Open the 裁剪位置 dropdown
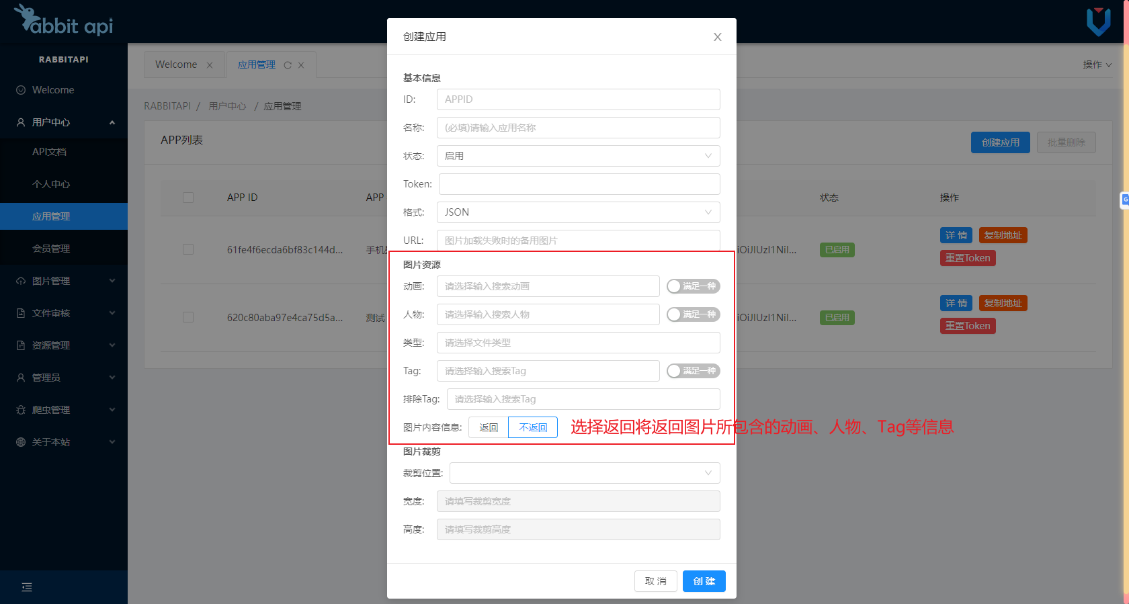Screen dimensions: 1129x604 585,473
